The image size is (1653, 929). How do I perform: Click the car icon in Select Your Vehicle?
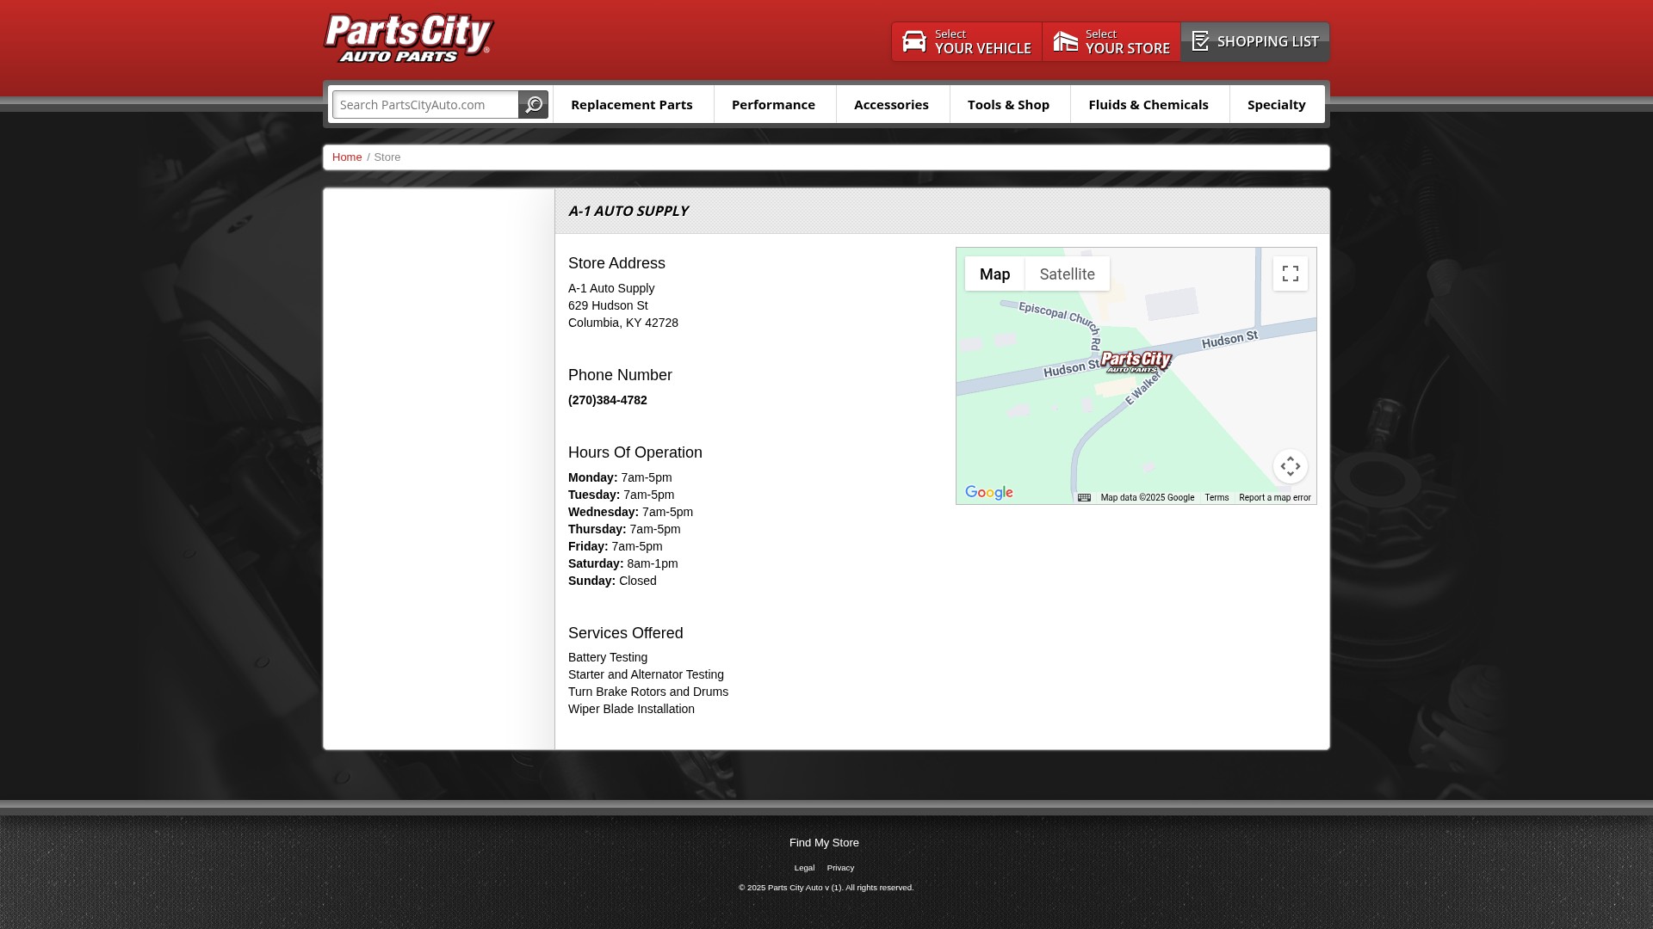pos(913,41)
